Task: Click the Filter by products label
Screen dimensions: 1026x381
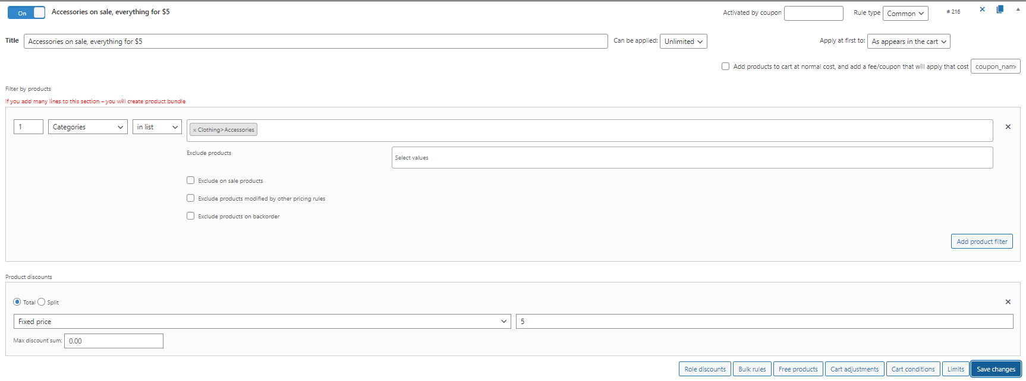Action: (x=28, y=89)
